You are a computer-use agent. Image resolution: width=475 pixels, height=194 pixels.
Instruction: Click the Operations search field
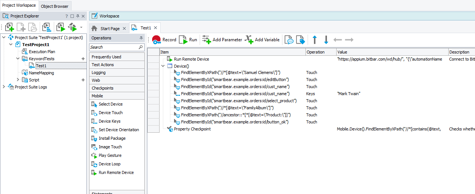114,47
